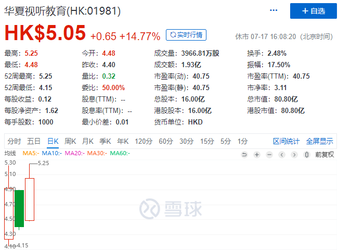
Task: Select the 分时 chart tab
Action: (15, 141)
